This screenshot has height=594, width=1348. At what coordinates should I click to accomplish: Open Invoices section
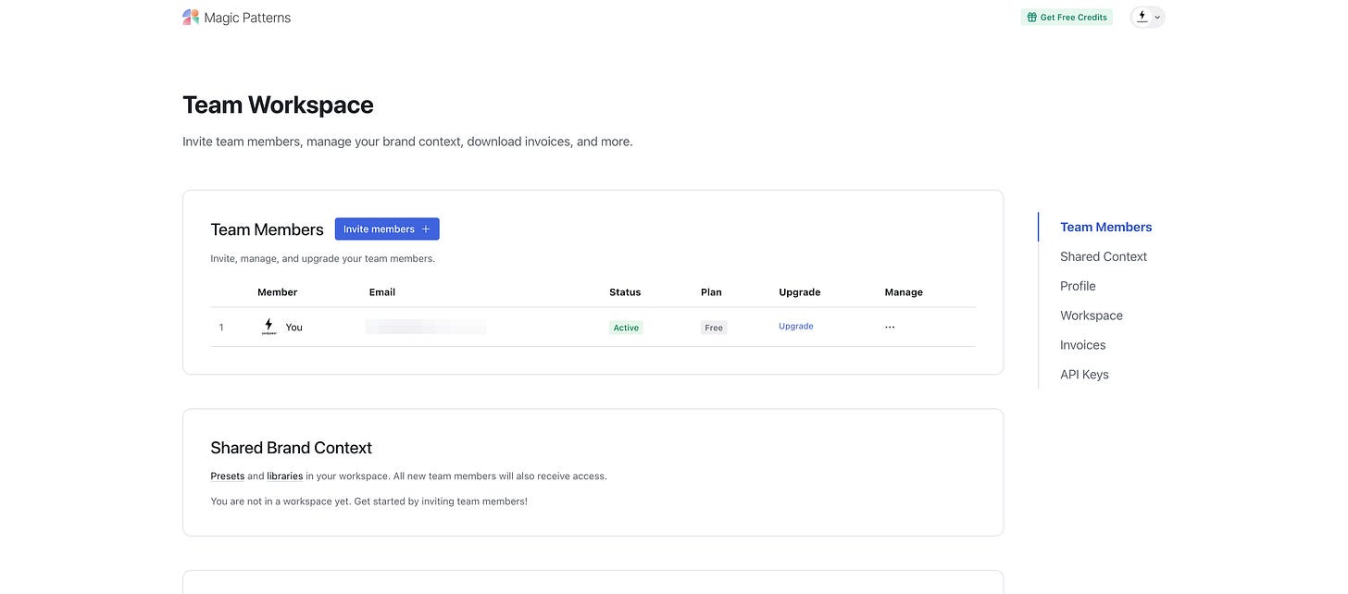coord(1083,345)
